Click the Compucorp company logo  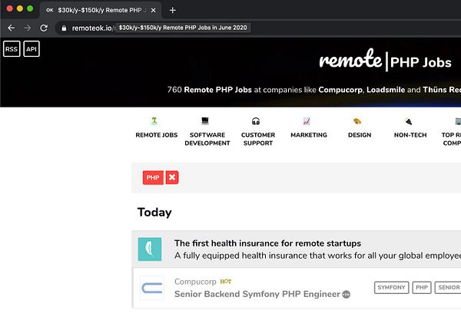pyautogui.click(x=151, y=288)
